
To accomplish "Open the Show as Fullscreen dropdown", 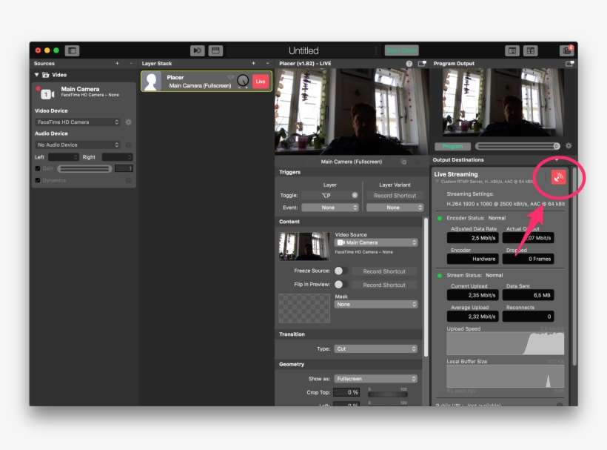I will [x=376, y=379].
